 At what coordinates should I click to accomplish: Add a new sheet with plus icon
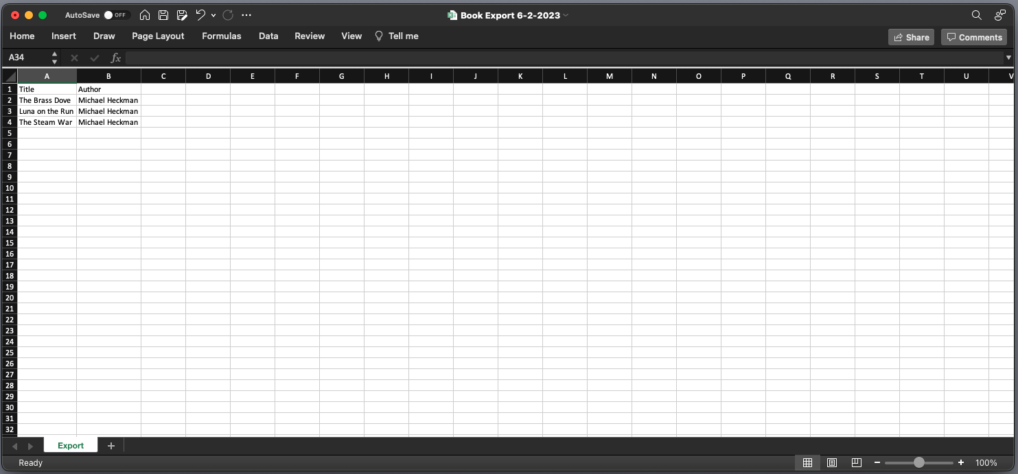(x=111, y=446)
